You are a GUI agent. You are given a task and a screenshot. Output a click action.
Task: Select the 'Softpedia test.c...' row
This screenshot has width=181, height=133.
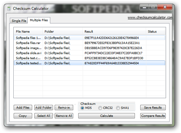[89, 58]
